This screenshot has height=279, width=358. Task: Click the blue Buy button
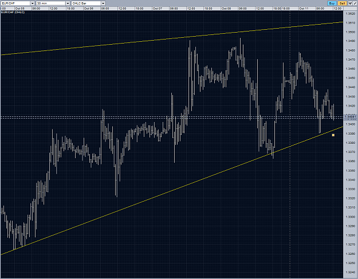pos(332,3)
